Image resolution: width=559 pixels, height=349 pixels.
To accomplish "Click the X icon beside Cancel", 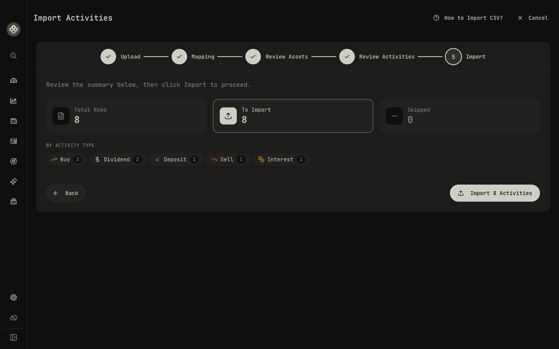I will (x=520, y=18).
